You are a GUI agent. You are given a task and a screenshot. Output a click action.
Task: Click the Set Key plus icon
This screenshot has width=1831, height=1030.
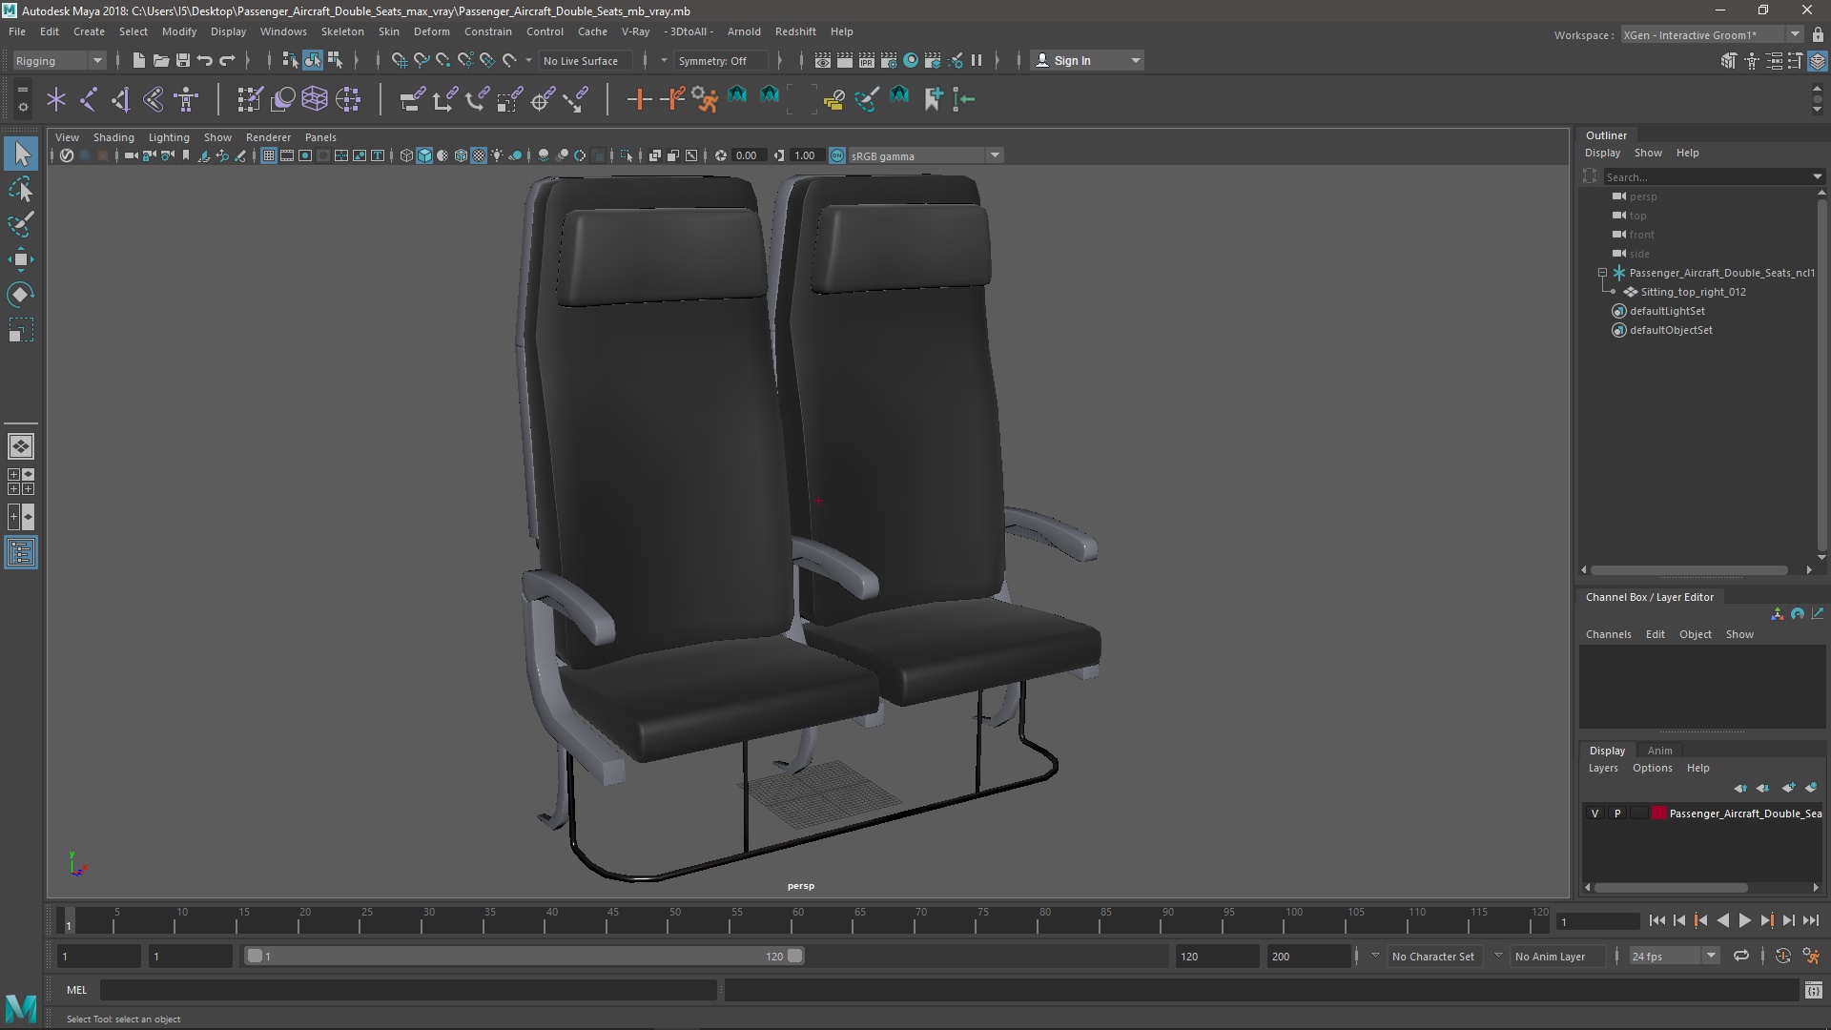click(x=639, y=99)
